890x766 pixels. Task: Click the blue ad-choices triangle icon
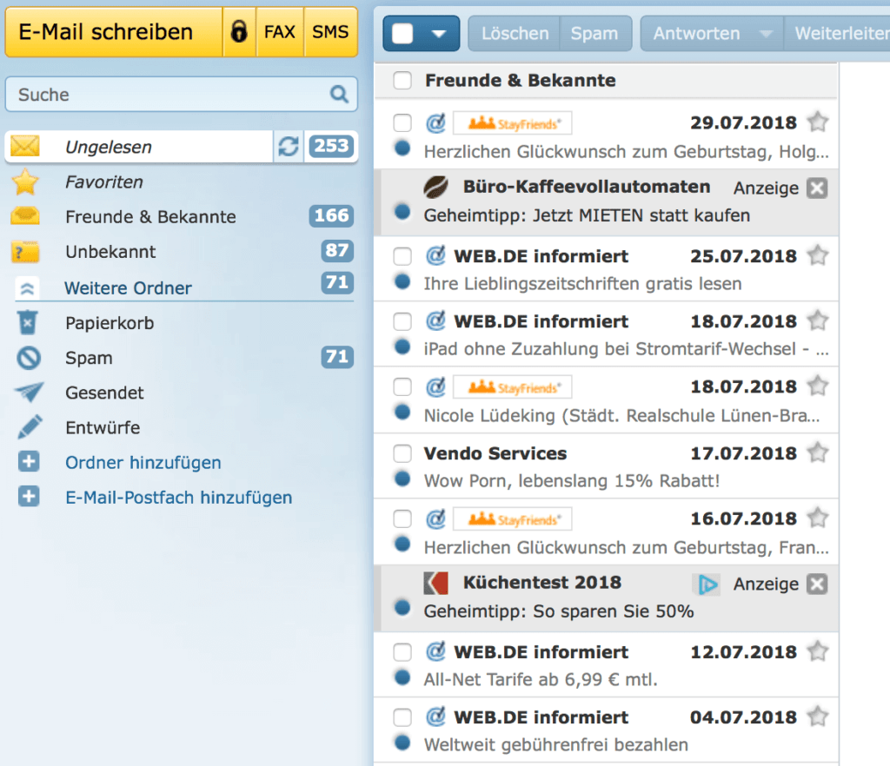point(707,584)
